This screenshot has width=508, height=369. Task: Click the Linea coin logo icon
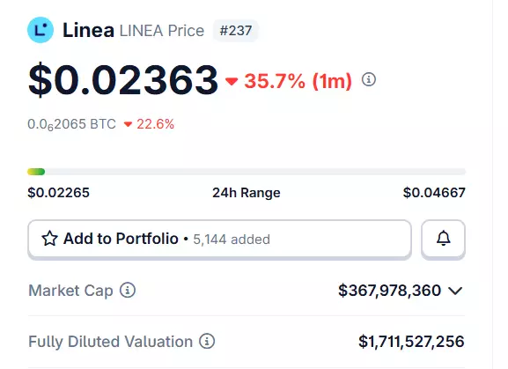pyautogui.click(x=40, y=30)
